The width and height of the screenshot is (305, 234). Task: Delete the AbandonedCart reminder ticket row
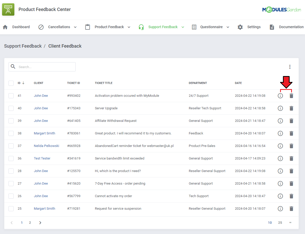coord(291,146)
